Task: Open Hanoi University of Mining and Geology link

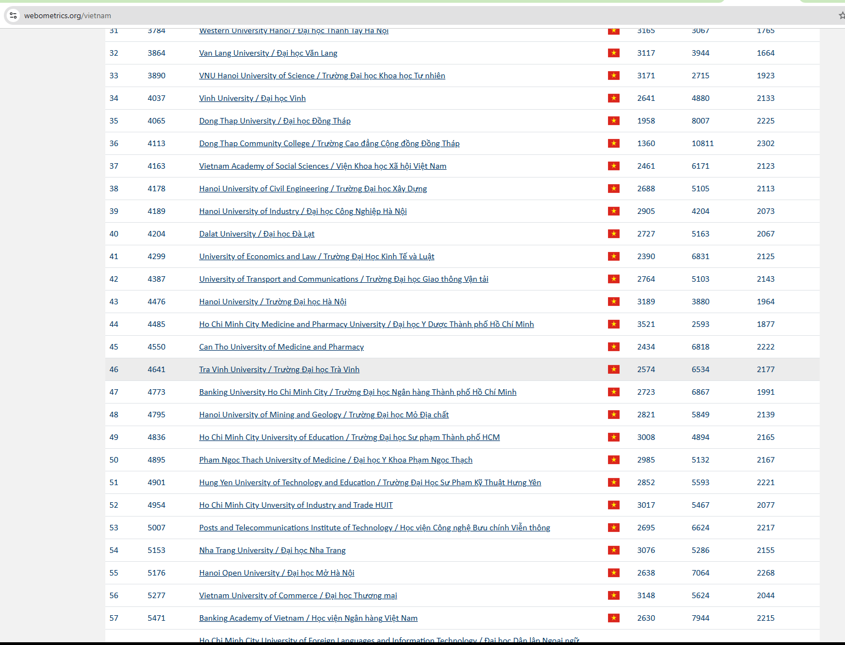Action: point(324,415)
